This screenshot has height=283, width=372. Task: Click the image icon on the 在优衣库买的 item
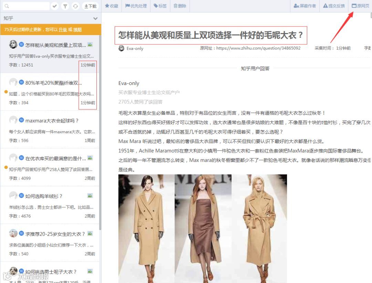(90, 158)
